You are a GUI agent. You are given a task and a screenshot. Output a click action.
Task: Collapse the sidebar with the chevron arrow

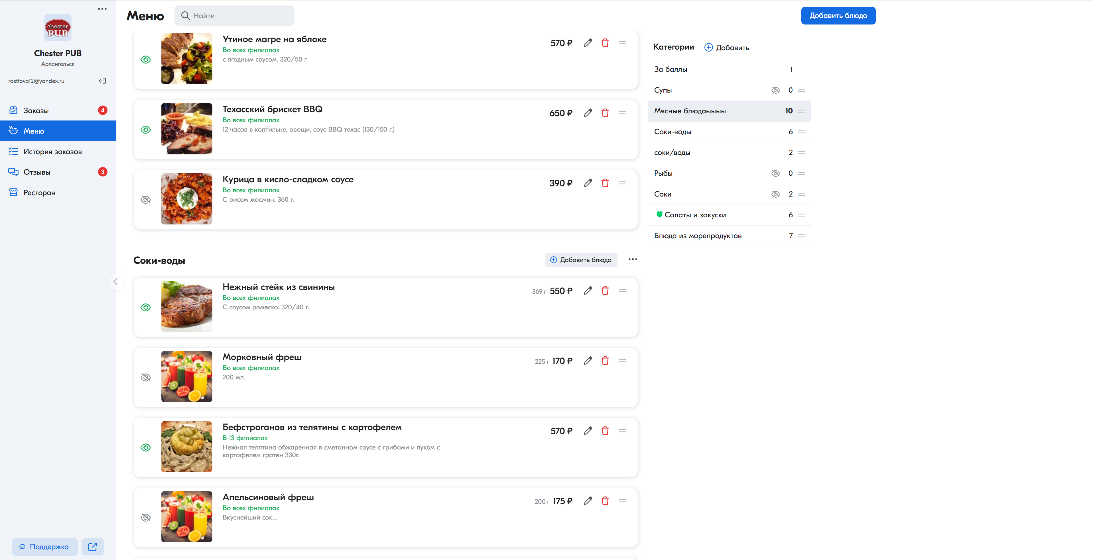(x=115, y=281)
